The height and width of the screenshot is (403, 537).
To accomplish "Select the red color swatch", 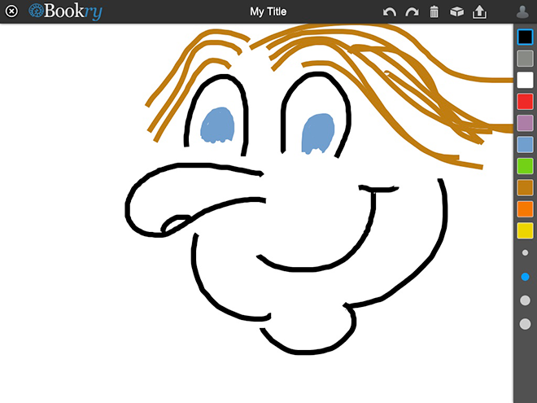I will [525, 102].
